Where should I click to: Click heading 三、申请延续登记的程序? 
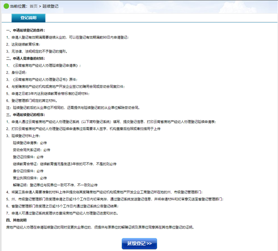26,115
